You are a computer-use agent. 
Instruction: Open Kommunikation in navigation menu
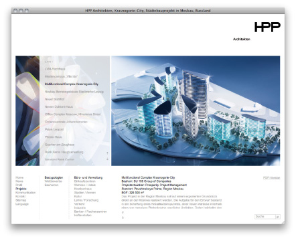pyautogui.click(x=25, y=193)
